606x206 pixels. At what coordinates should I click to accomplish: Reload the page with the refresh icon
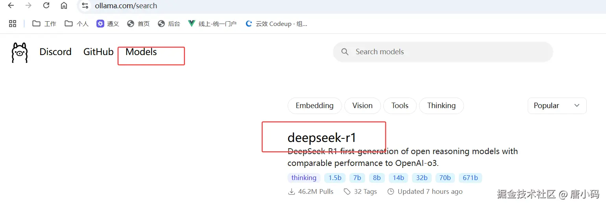46,6
